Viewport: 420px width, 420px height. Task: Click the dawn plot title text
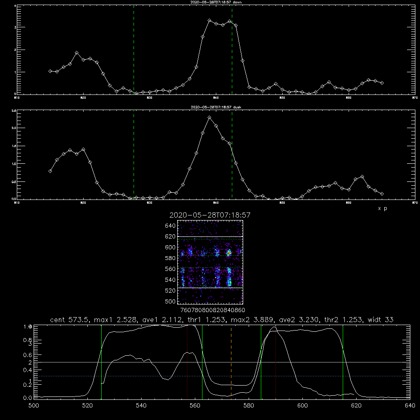click(216, 2)
